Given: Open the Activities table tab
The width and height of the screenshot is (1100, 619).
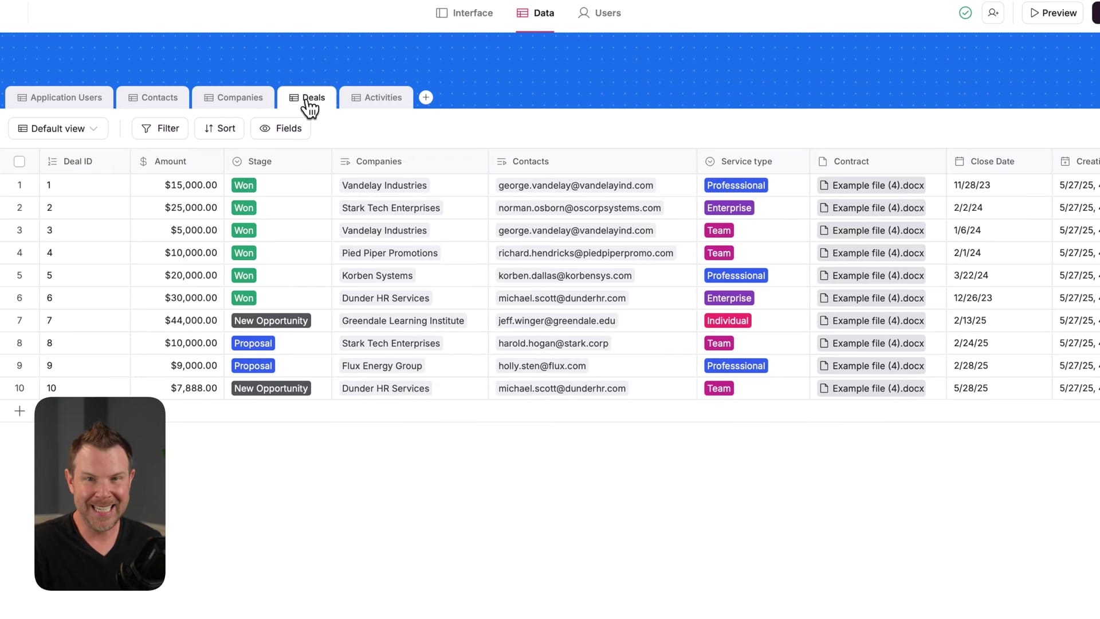Looking at the screenshot, I should [x=376, y=97].
